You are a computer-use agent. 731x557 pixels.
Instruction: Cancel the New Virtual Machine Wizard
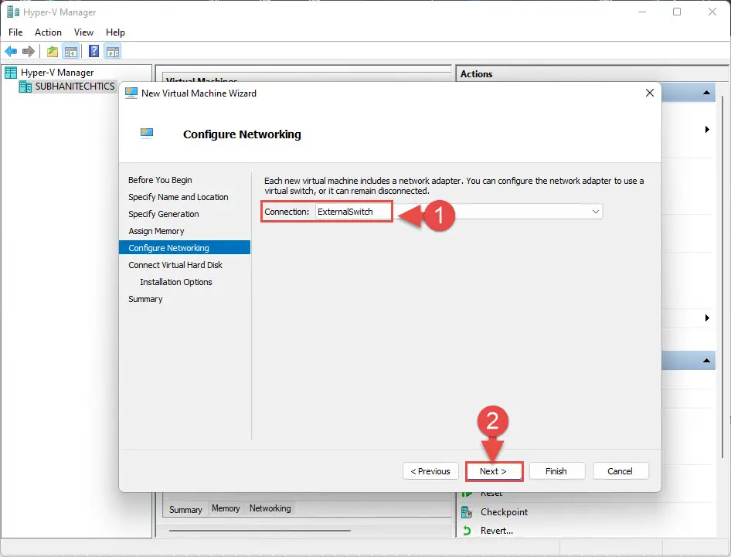point(620,471)
